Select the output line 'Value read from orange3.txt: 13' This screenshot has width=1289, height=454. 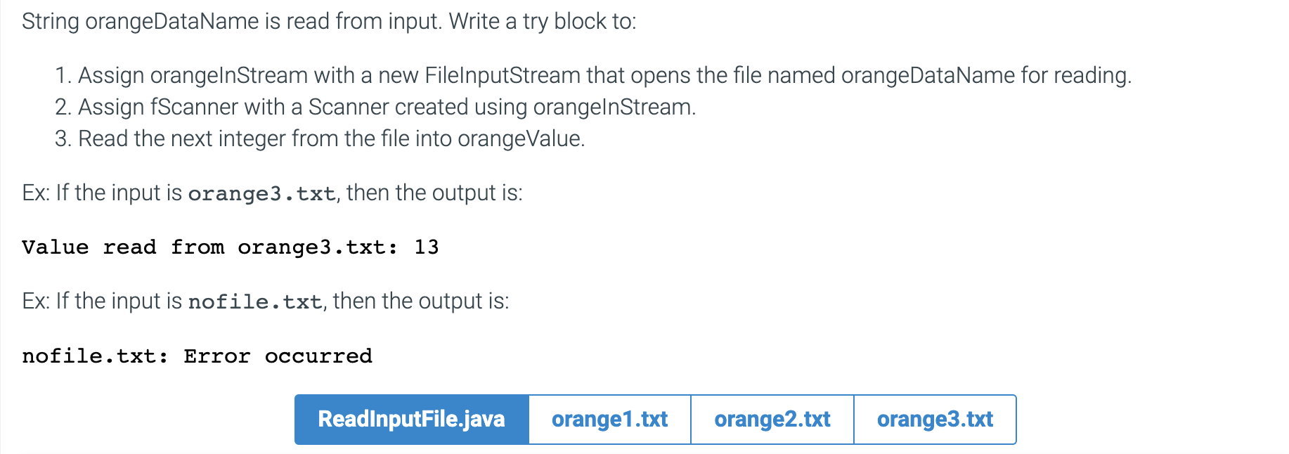(x=231, y=247)
